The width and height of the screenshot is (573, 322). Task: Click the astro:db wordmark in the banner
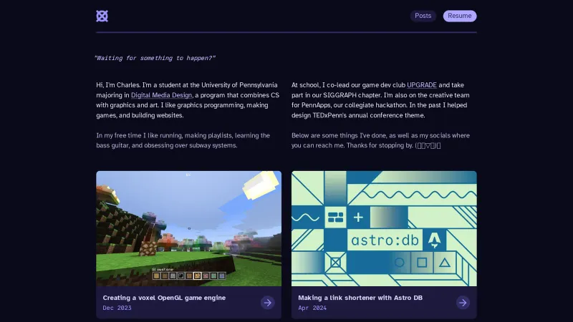pyautogui.click(x=382, y=240)
